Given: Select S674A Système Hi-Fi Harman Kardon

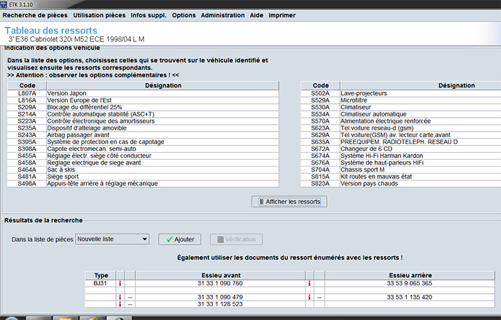Looking at the screenshot, I should [401, 156].
